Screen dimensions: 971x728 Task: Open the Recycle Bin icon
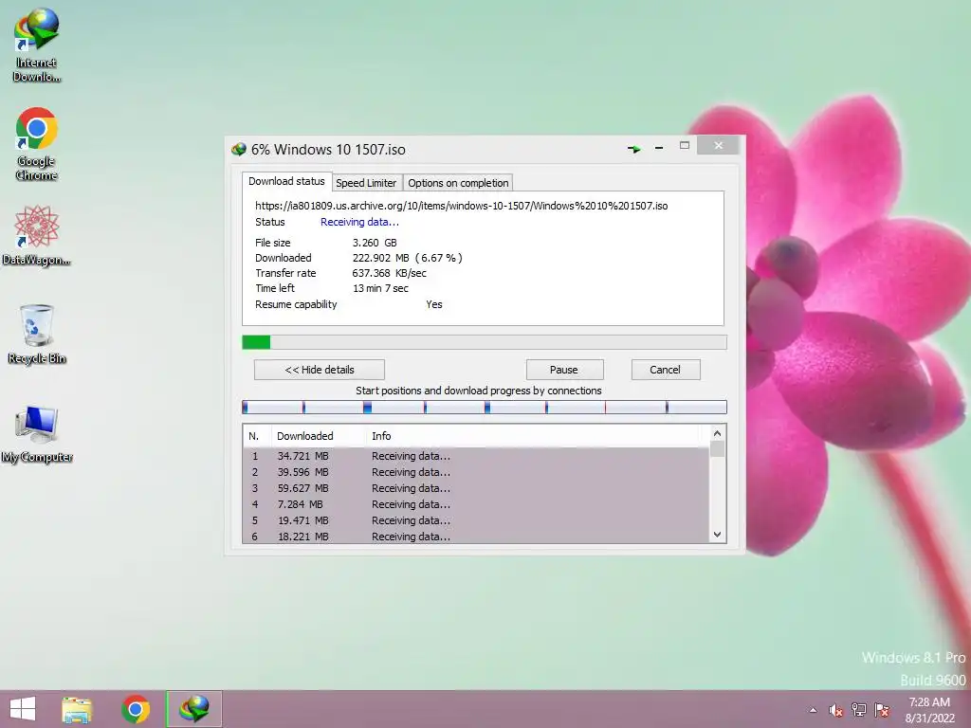(x=37, y=334)
